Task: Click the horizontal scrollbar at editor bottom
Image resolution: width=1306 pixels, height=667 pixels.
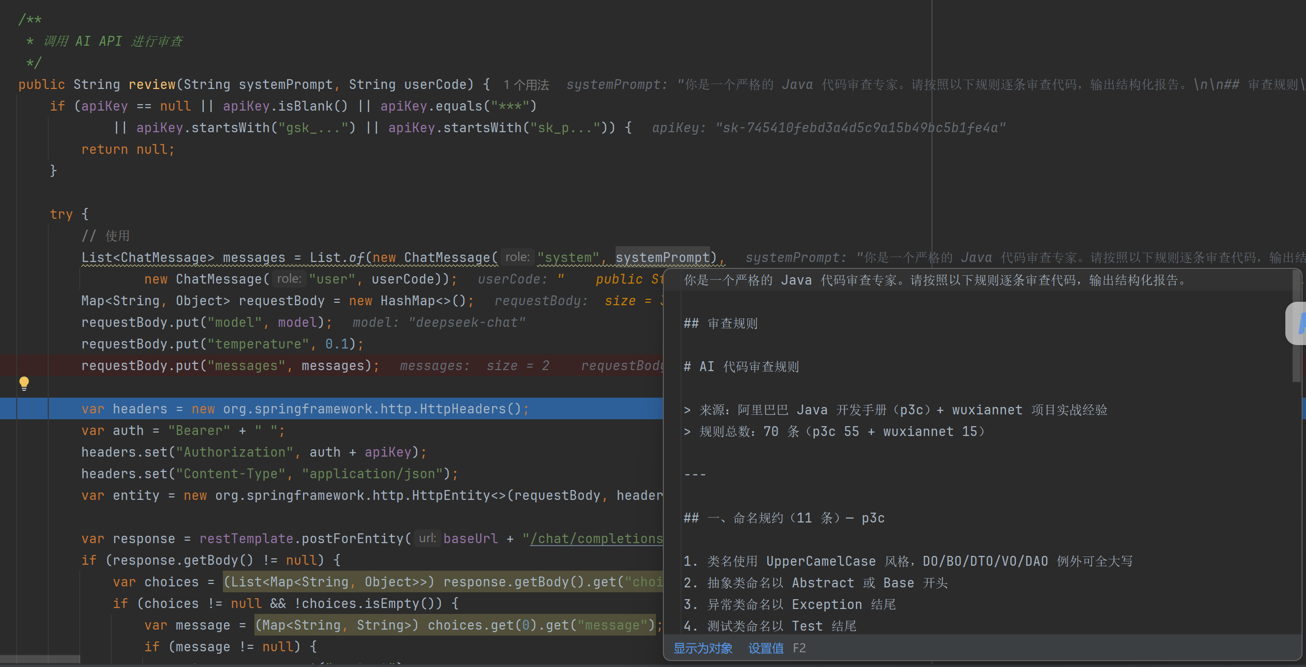Action: (x=40, y=659)
